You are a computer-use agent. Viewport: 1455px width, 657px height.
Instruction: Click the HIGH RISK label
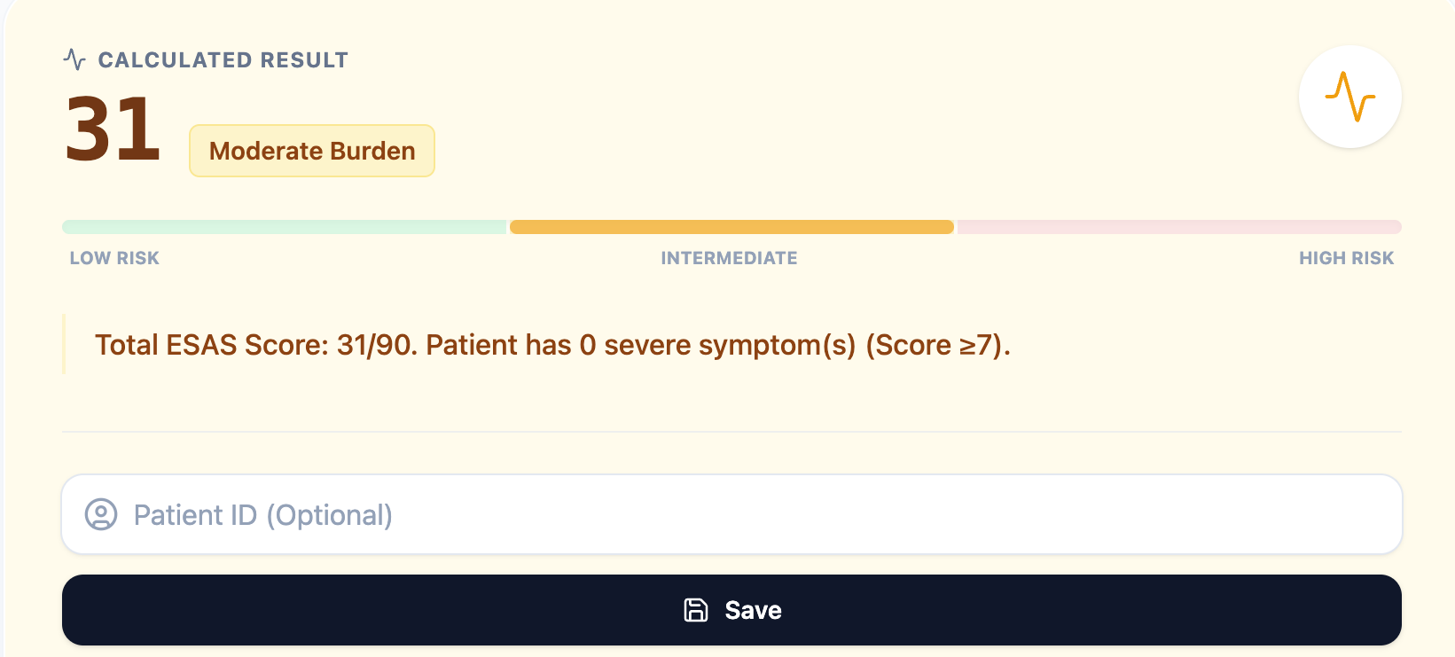1346,258
